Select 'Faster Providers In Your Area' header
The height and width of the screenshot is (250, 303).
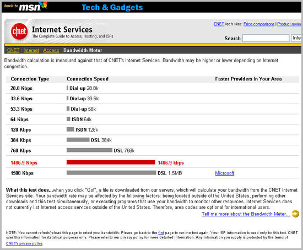(248, 79)
